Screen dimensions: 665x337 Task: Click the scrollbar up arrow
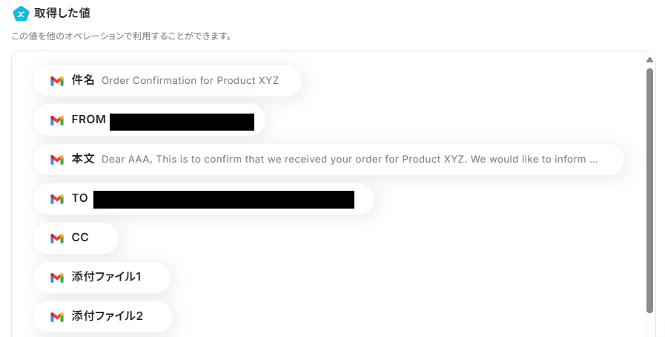[649, 60]
